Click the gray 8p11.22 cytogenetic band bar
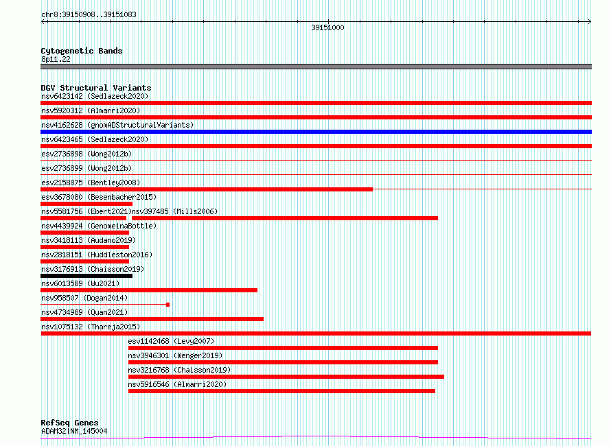Image resolution: width=611 pixels, height=446 pixels. click(x=316, y=67)
